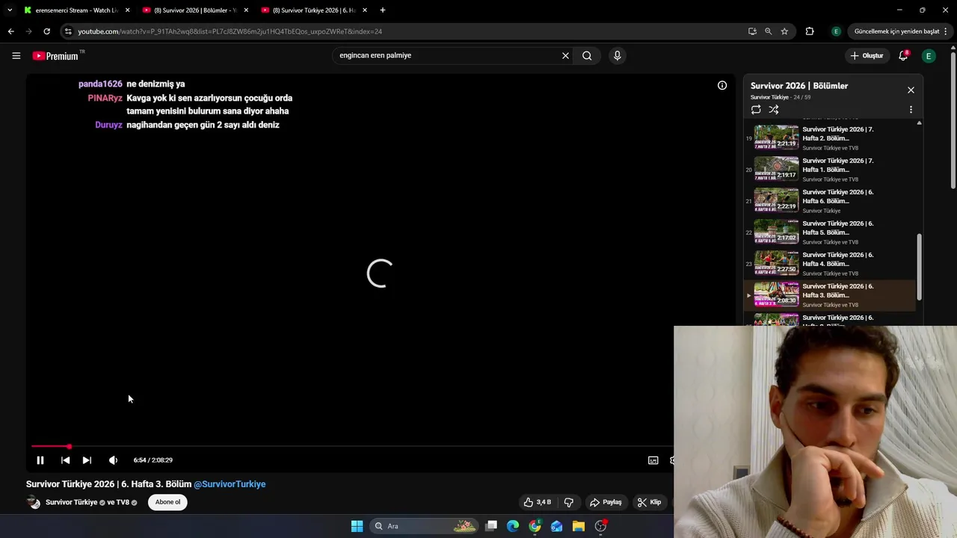This screenshot has width=957, height=538.
Task: Play playlist item 7. Hafta 1. Bölüm
Action: click(830, 170)
